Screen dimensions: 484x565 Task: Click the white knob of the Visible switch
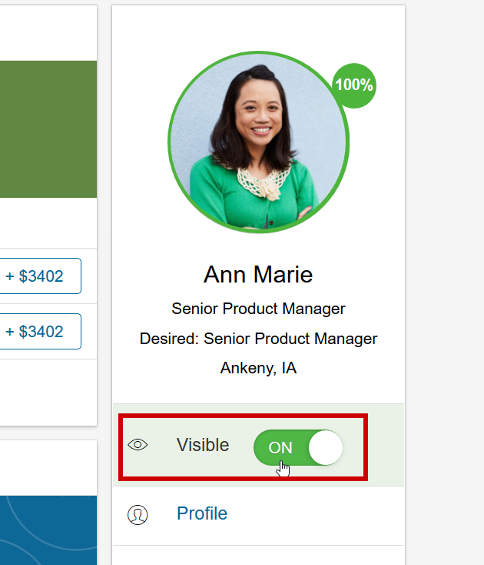326,447
